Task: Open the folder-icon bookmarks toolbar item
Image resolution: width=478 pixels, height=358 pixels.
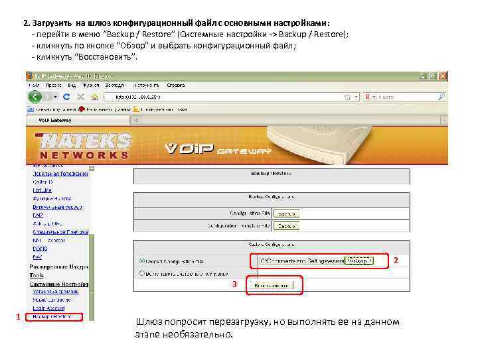Action: coord(160,109)
